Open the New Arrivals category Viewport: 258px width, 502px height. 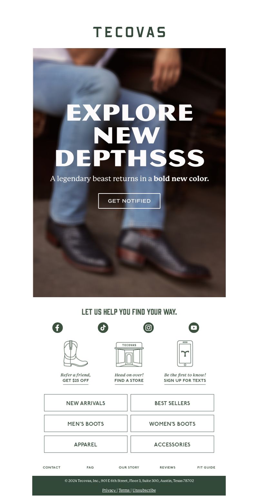click(x=86, y=403)
